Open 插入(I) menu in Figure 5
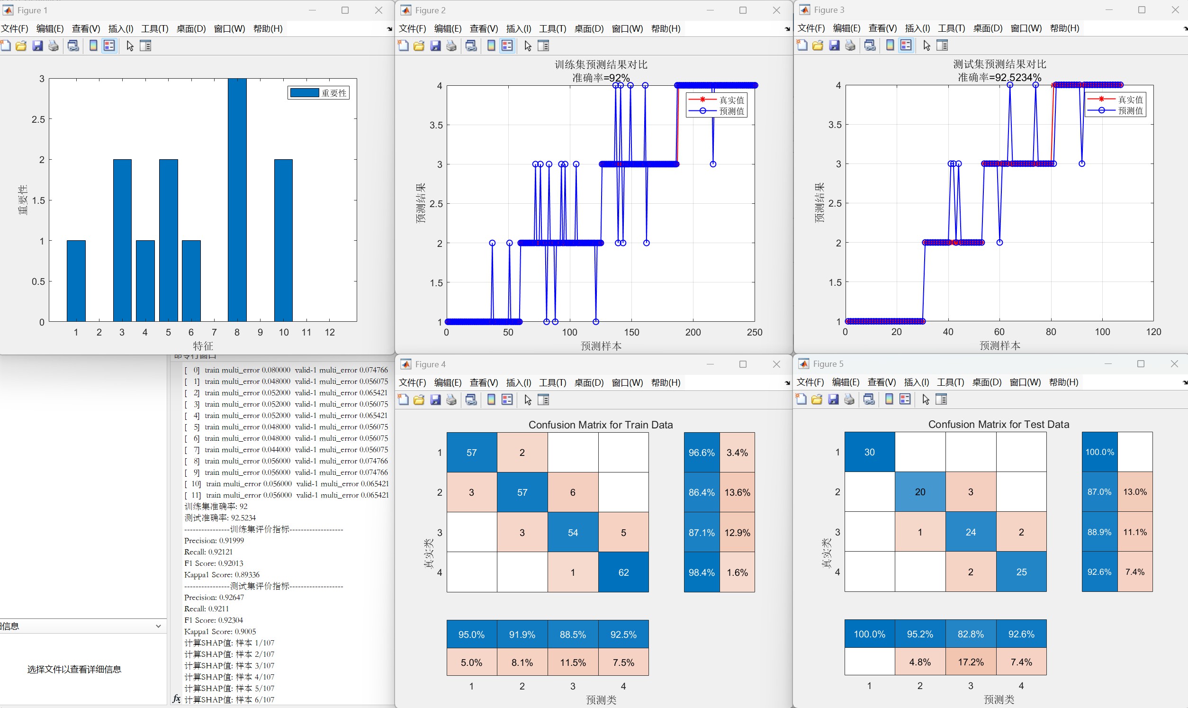Screen dimensions: 1188x708 pyautogui.click(x=916, y=382)
